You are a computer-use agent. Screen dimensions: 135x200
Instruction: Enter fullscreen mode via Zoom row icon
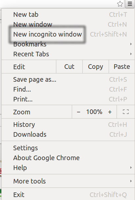[126, 112]
